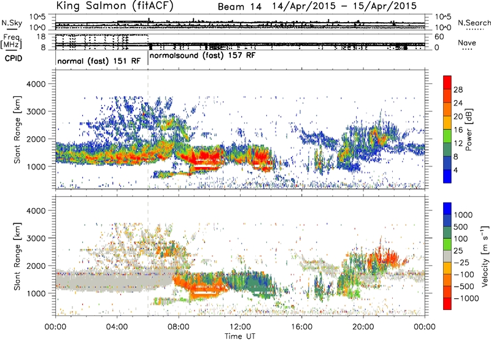Click the "King Salmon (fitACF)" plot title

[x=115, y=6]
